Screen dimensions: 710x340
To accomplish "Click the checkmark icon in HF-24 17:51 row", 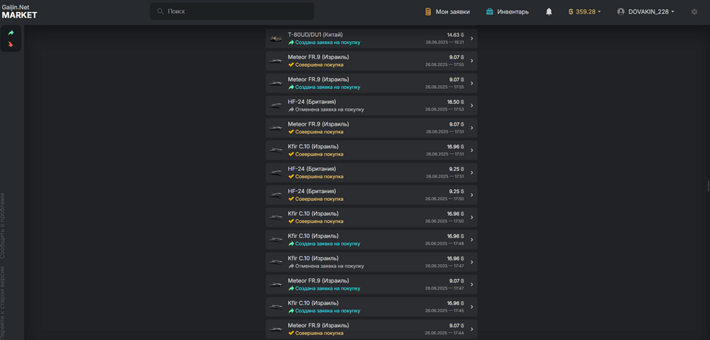I will pos(291,177).
